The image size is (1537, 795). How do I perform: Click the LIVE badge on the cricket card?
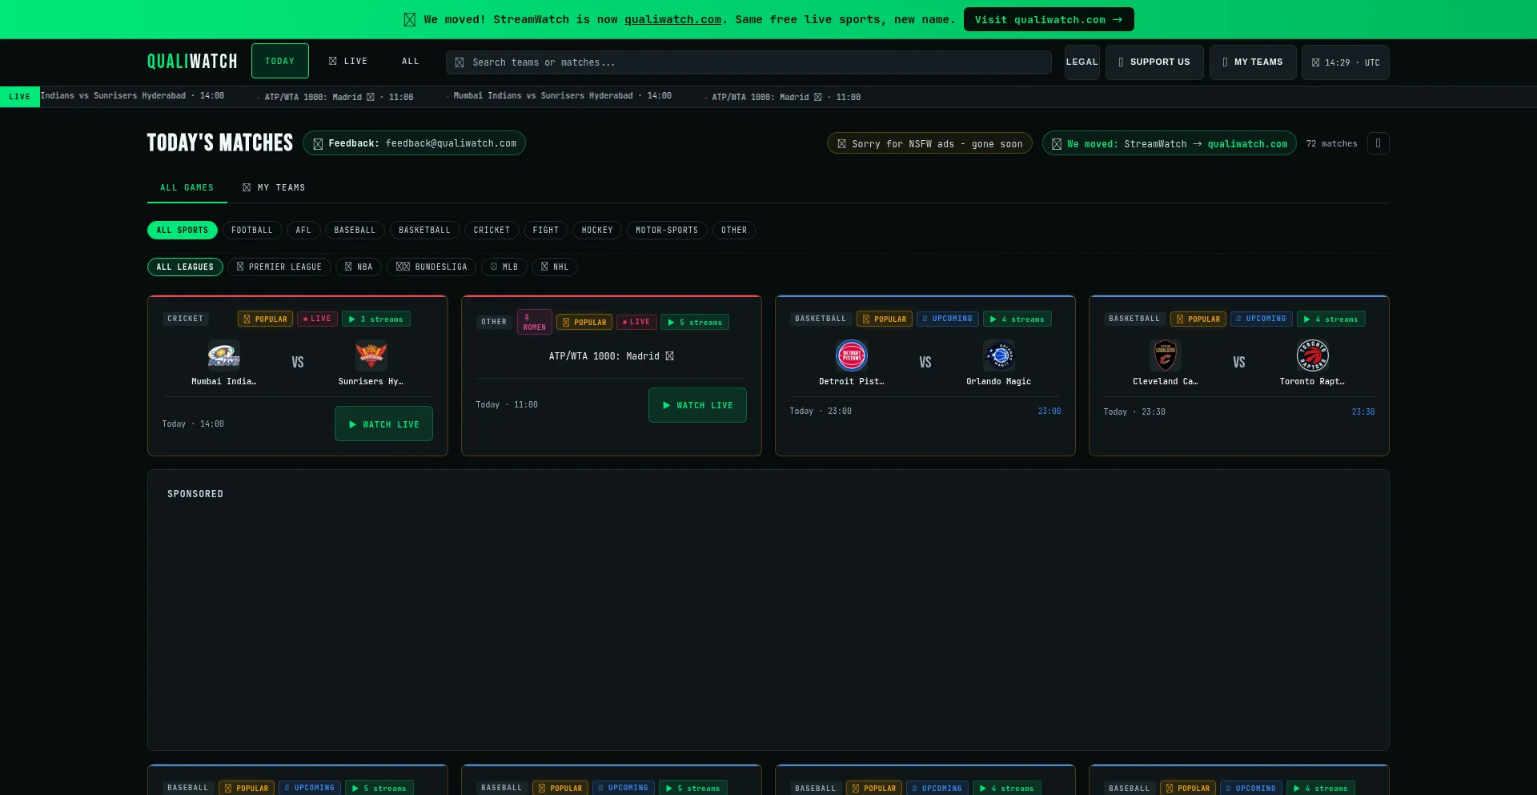(x=317, y=319)
